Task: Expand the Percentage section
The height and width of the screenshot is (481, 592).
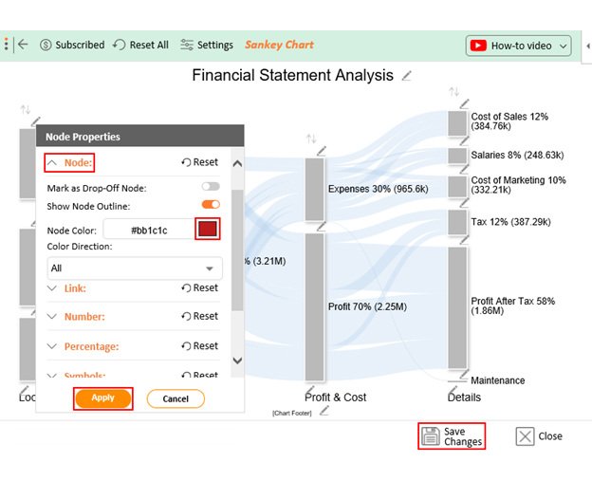Action: [52, 346]
